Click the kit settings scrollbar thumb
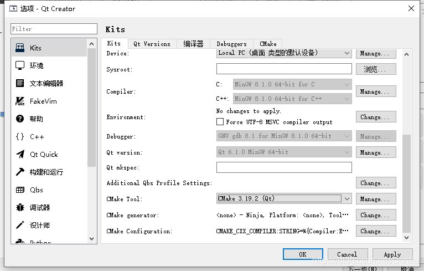The image size is (424, 271). click(406, 183)
